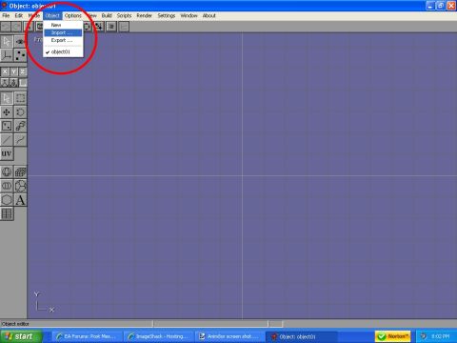Screen dimensions: 457x343
Task: Toggle the X axis lock button
Action: (5, 71)
